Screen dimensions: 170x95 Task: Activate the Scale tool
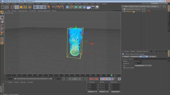(21, 7)
